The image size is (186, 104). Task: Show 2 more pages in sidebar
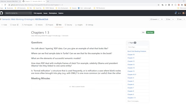133,101
